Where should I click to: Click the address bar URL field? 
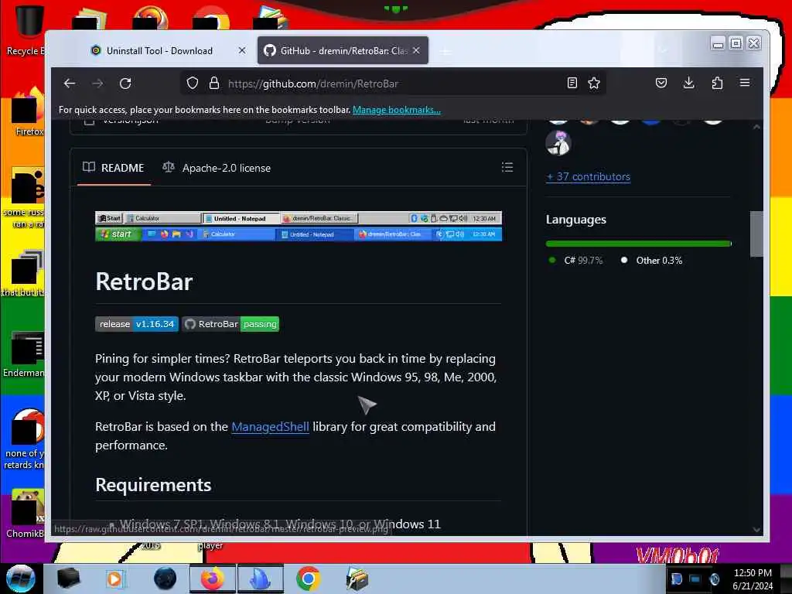[394, 84]
